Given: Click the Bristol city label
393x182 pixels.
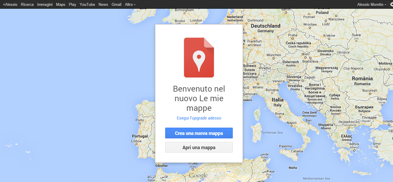Looking at the screenshot, I should click(x=180, y=21).
